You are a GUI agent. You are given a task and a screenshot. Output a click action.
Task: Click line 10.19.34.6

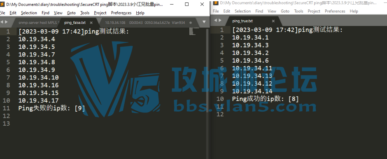(x=250, y=61)
